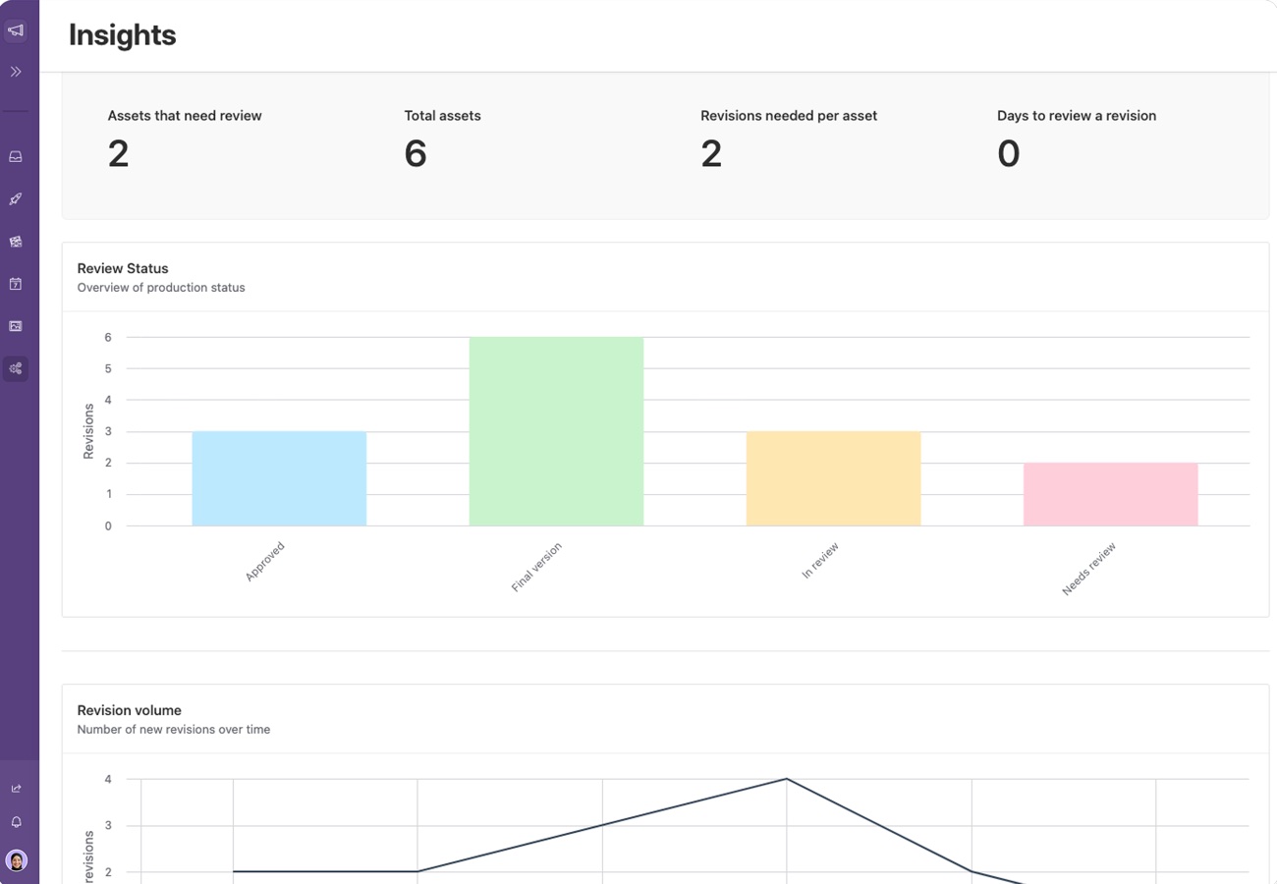Select the highlighted Insights icon in the sidebar
1277x884 pixels.
click(16, 368)
